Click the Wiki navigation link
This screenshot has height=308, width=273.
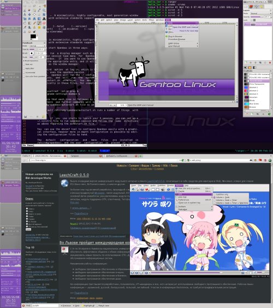pos(165,165)
